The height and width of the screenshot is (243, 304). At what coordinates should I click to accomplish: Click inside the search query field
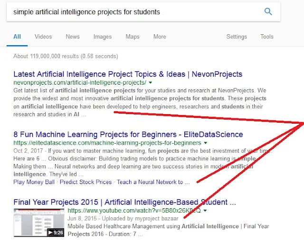[133, 11]
